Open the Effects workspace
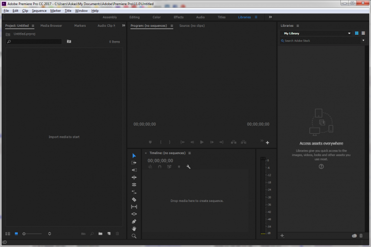Image resolution: width=371 pixels, height=247 pixels. 179,17
